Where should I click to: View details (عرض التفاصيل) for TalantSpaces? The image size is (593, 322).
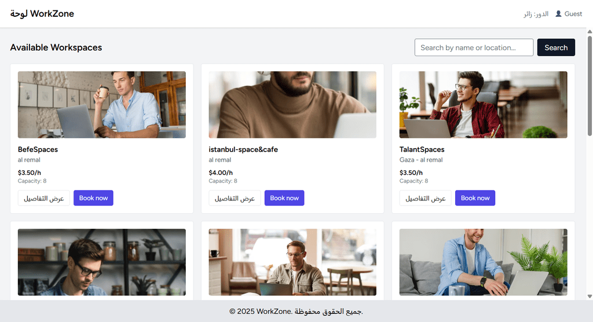click(x=426, y=198)
